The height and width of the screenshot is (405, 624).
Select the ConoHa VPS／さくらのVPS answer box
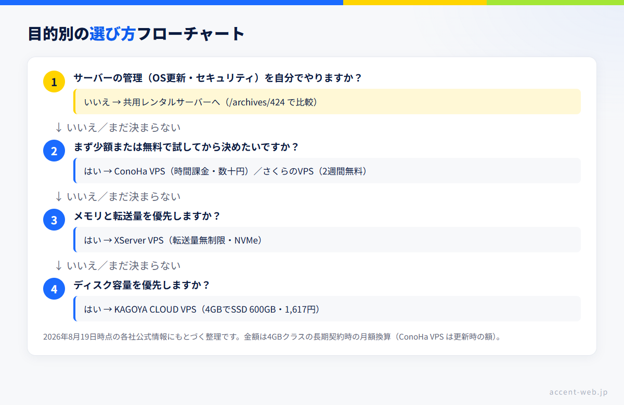point(327,171)
